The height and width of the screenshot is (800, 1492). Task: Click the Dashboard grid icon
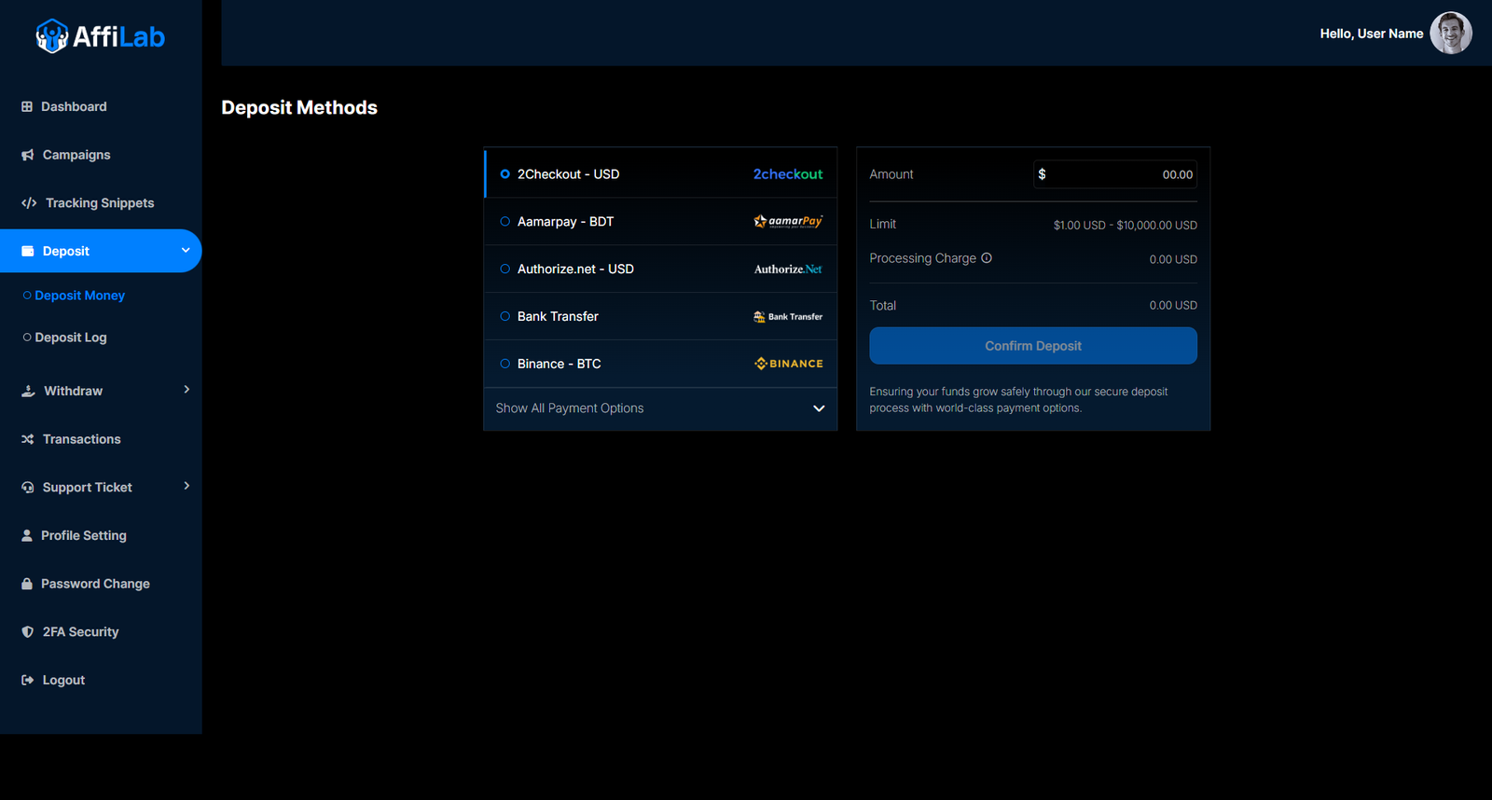click(27, 107)
